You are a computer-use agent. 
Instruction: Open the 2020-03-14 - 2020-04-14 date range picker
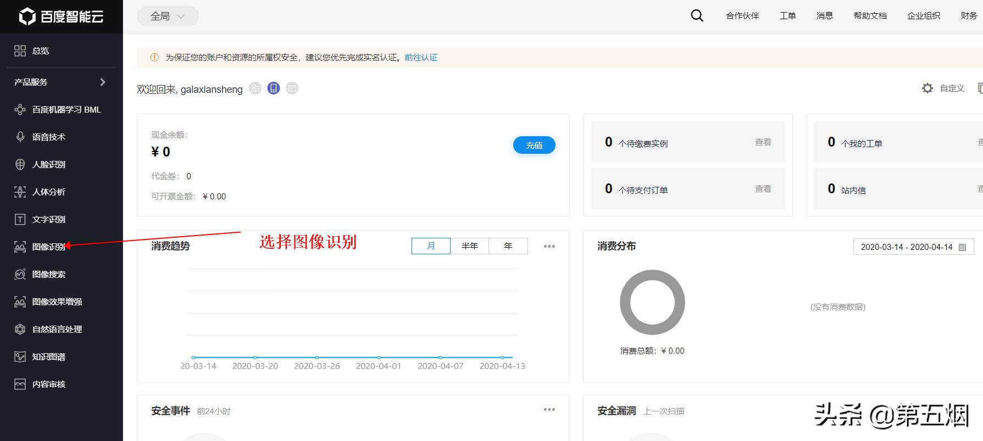click(x=913, y=247)
